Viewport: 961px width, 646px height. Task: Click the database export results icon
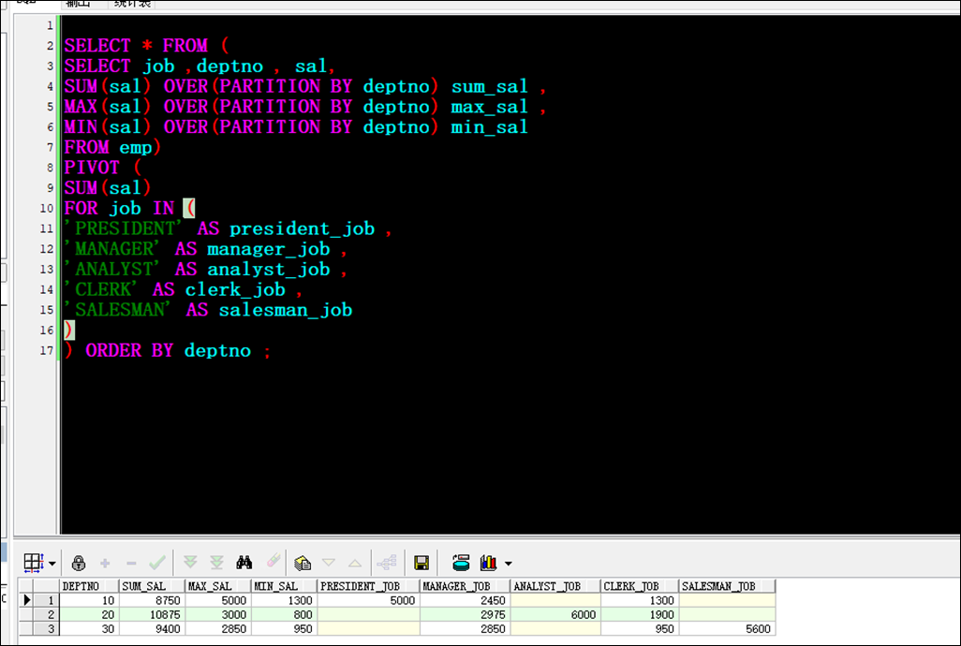pos(460,562)
